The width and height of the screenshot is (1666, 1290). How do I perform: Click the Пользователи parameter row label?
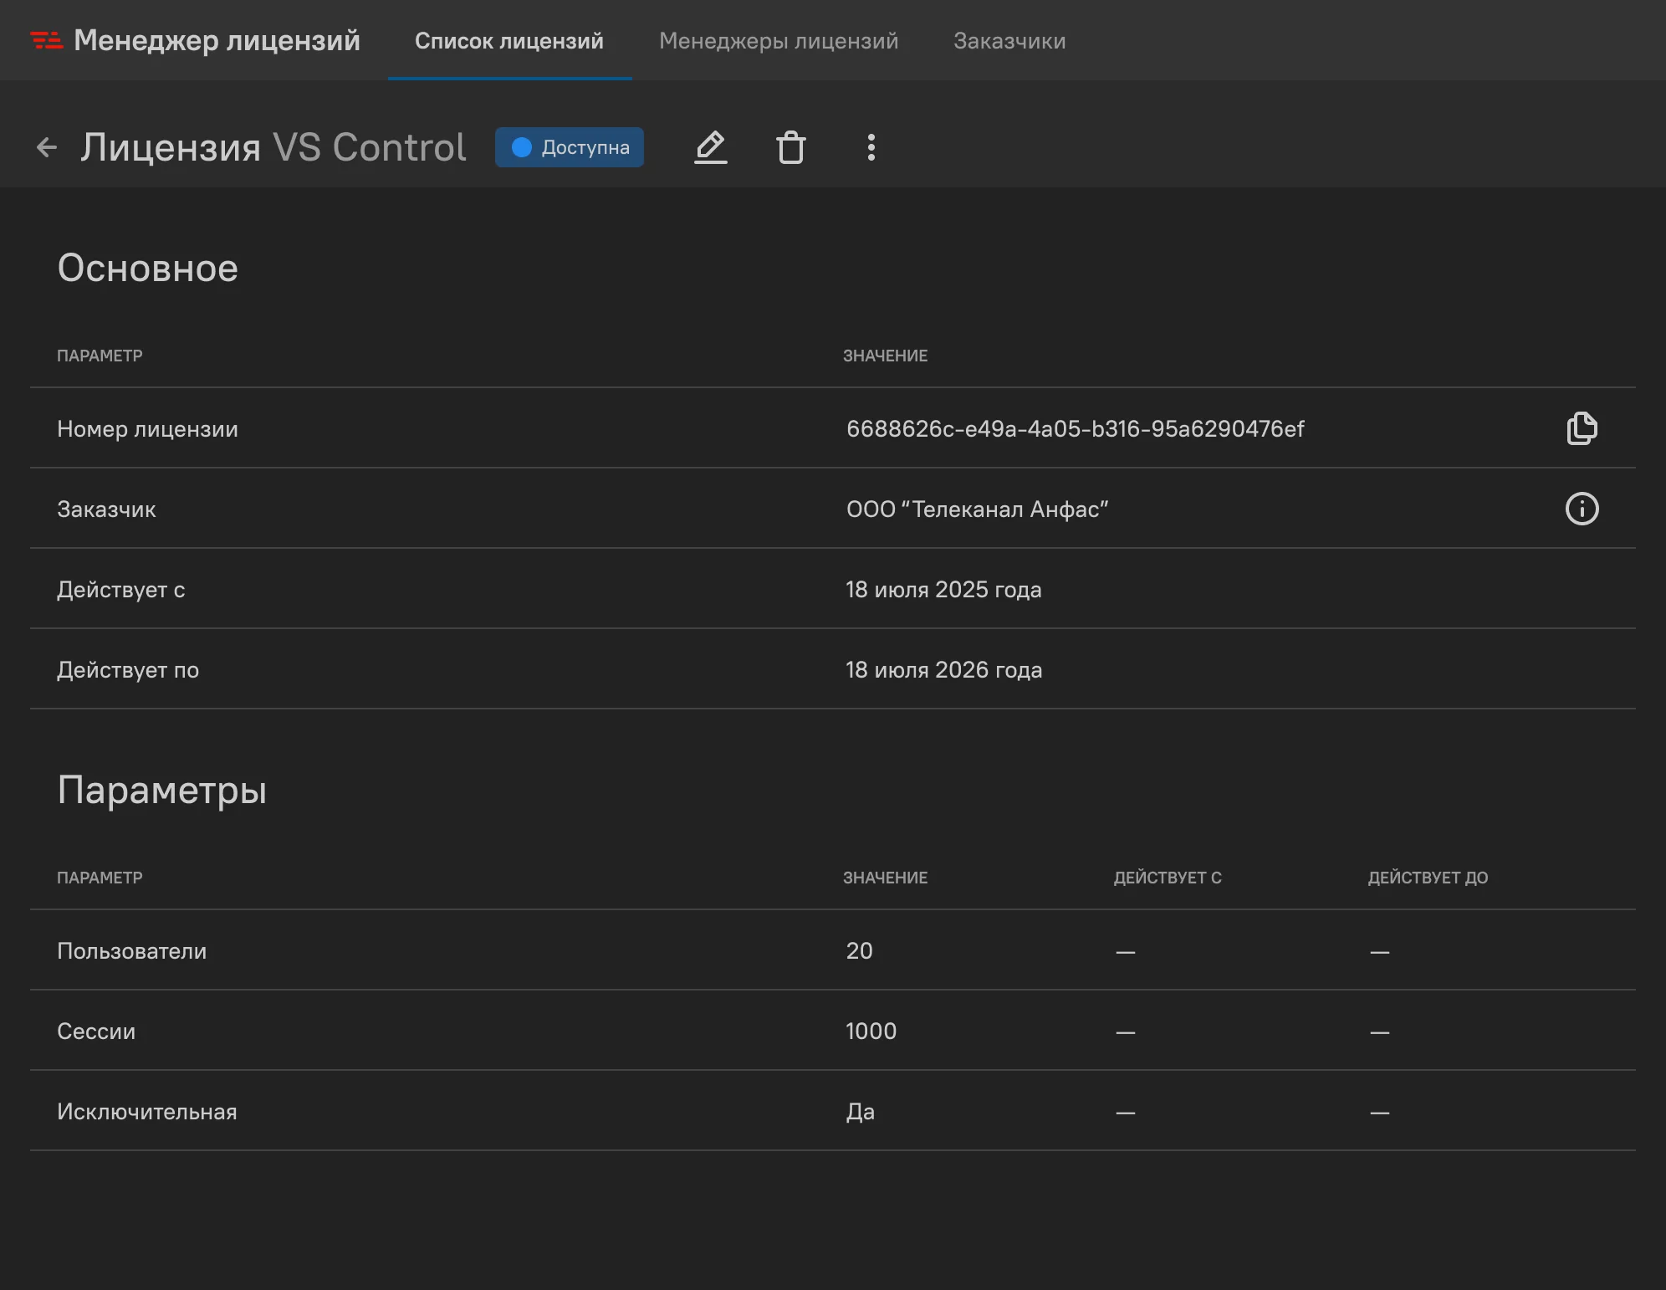pos(131,951)
